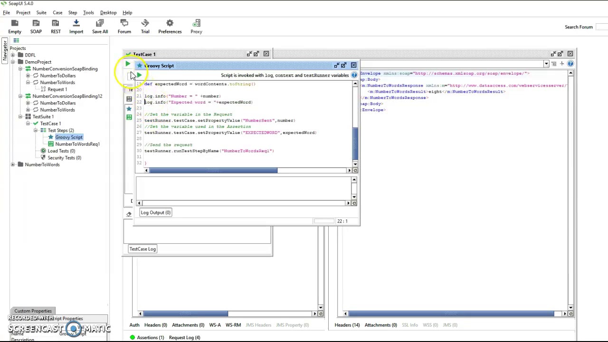Open help icon in the response panel toolbar

coord(570,64)
